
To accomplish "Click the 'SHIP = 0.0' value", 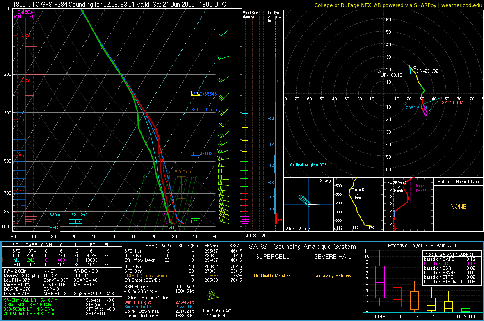I will pyautogui.click(x=96, y=314).
